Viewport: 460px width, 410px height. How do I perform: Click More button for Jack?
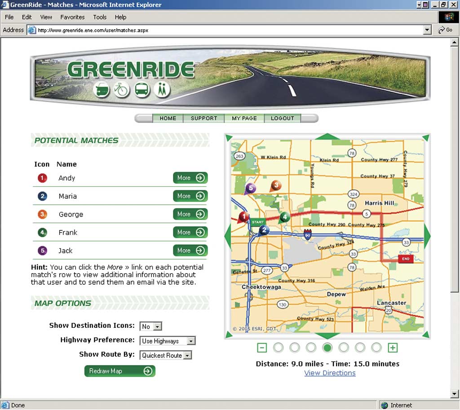point(190,251)
